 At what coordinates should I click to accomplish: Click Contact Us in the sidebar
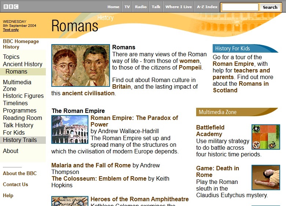(x=15, y=184)
